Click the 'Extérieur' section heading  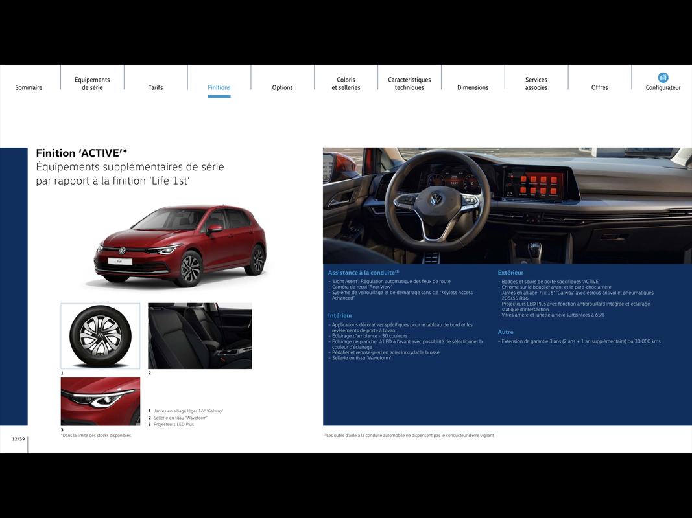pos(510,273)
